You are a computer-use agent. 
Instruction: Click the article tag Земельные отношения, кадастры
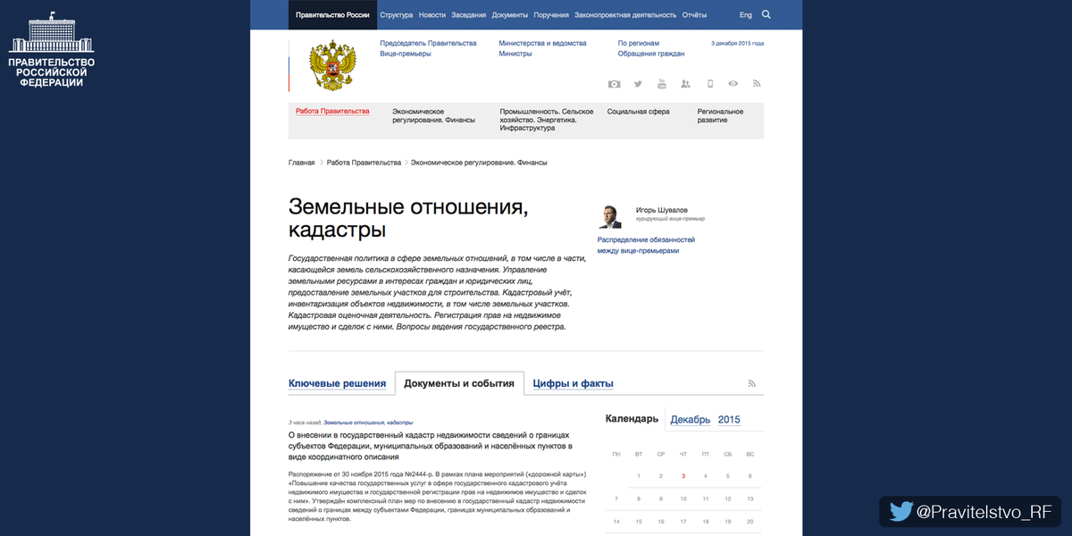(368, 423)
